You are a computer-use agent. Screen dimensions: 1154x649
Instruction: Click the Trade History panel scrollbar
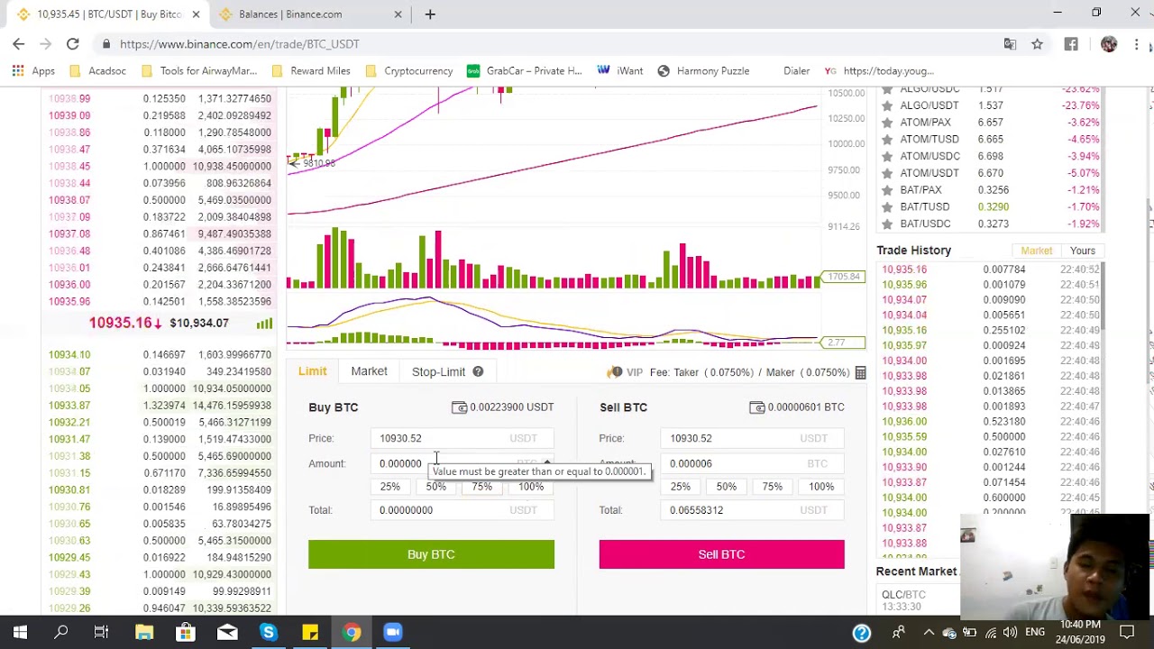[x=1102, y=297]
